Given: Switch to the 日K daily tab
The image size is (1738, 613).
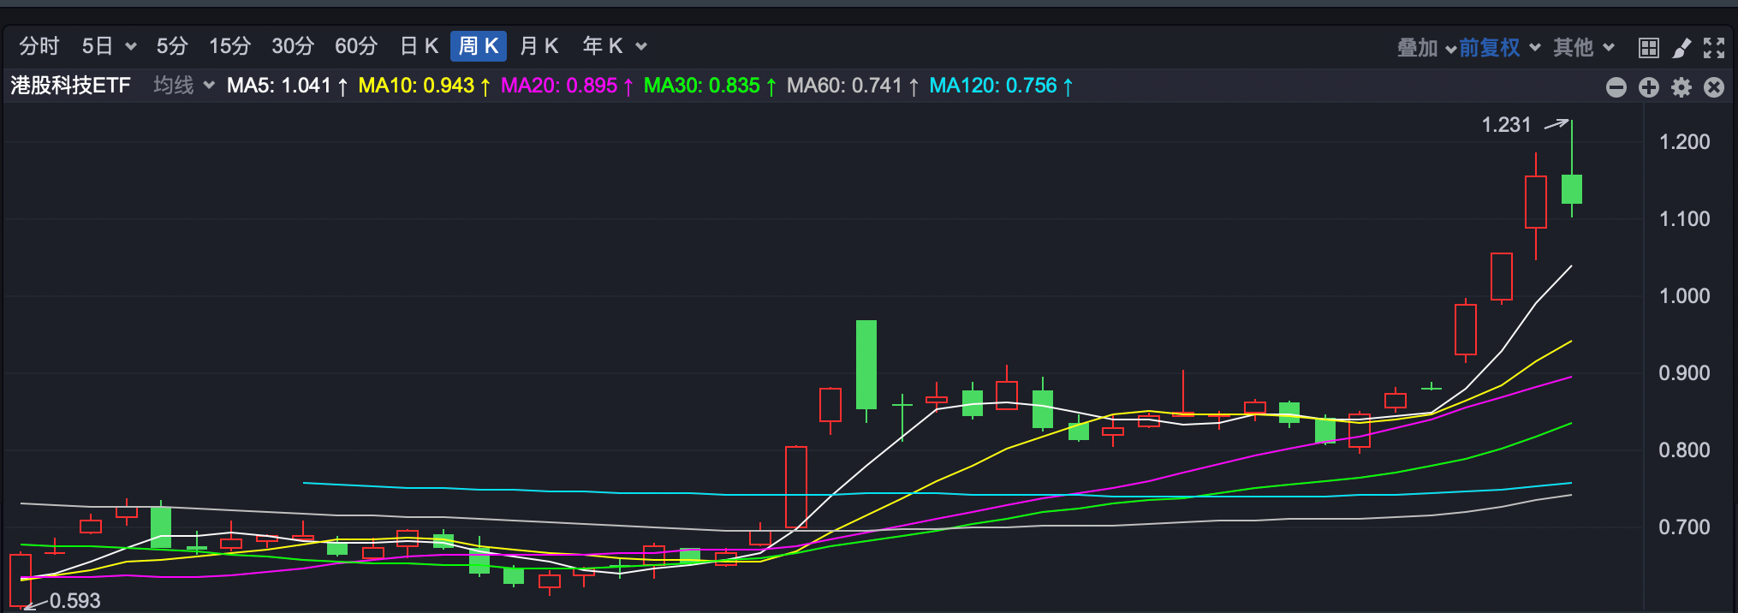Looking at the screenshot, I should (419, 46).
